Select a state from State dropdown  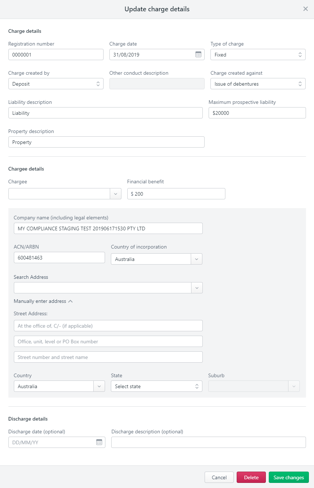pyautogui.click(x=156, y=386)
